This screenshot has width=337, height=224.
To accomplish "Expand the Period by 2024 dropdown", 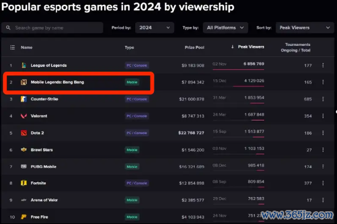I will pos(154,28).
